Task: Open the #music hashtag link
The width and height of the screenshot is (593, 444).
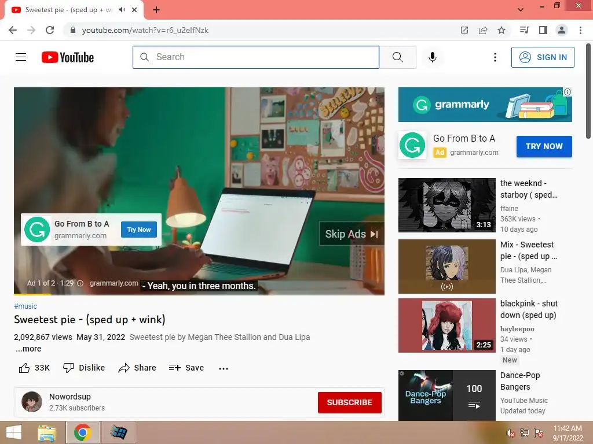Action: pyautogui.click(x=25, y=306)
